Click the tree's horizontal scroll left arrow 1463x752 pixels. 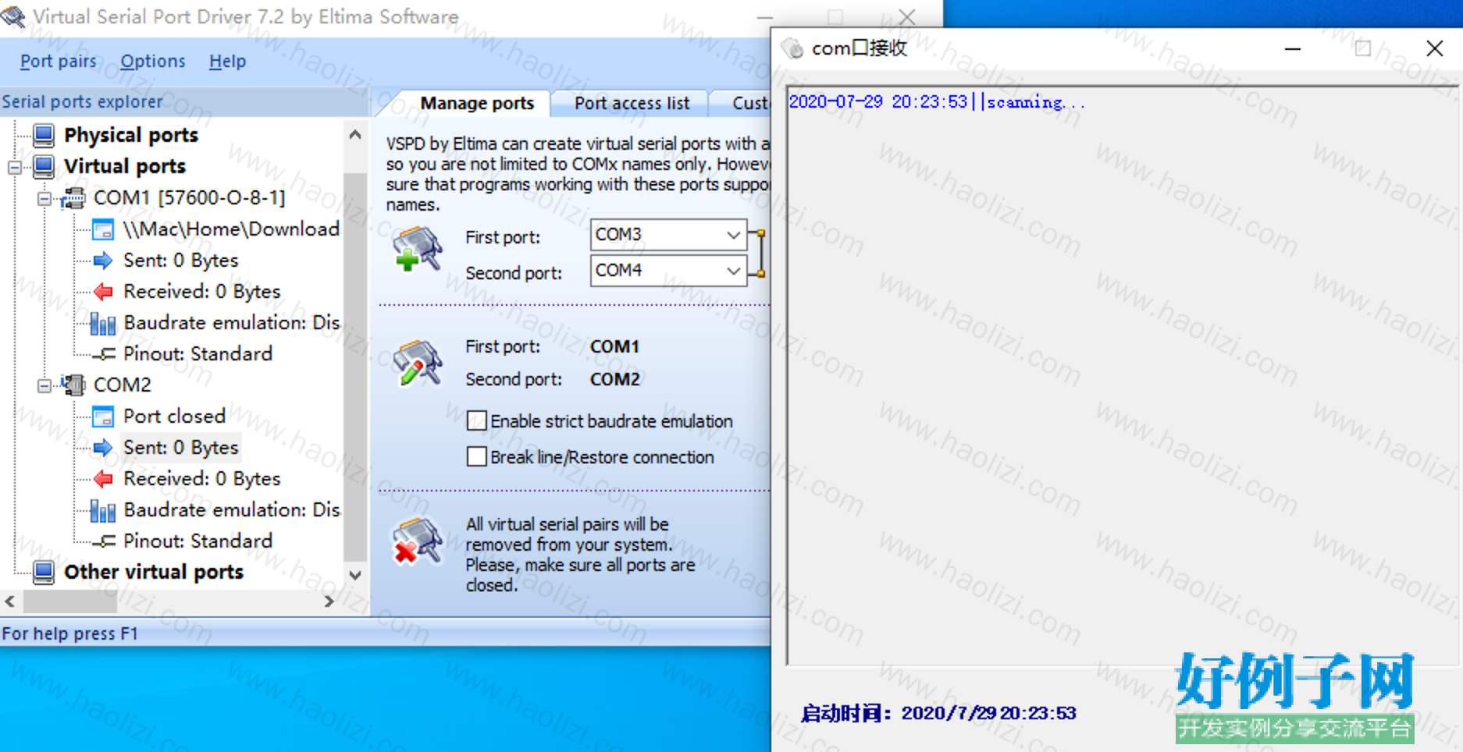pos(10,601)
